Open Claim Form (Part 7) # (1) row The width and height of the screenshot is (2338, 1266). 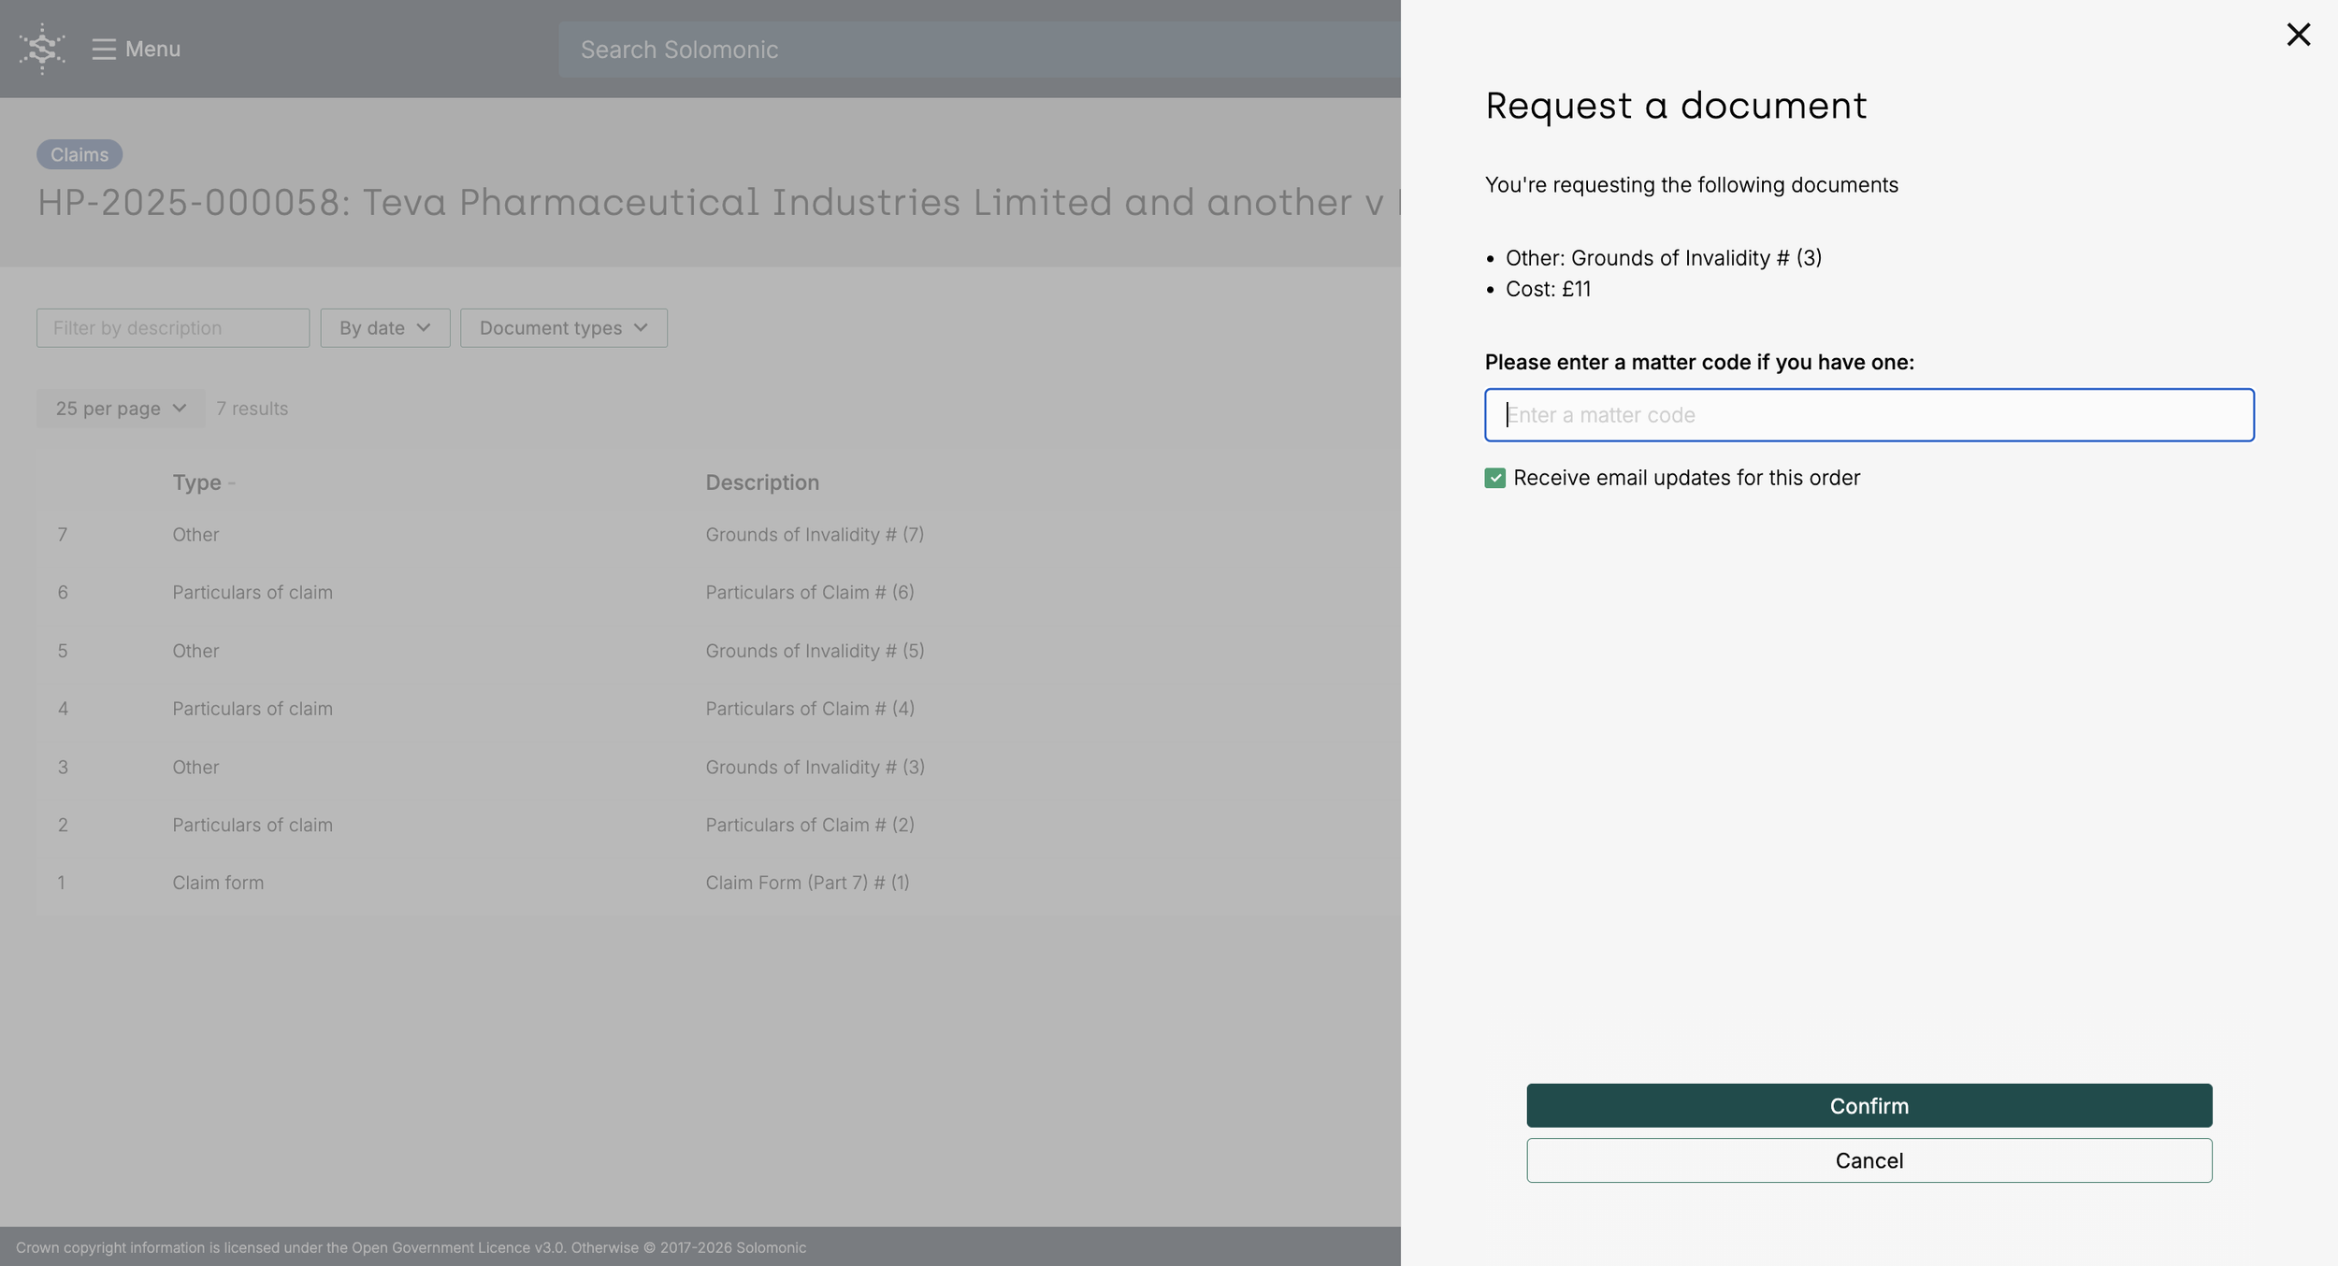pyautogui.click(x=806, y=883)
